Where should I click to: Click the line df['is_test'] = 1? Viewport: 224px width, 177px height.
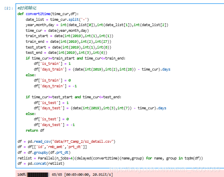(51, 103)
